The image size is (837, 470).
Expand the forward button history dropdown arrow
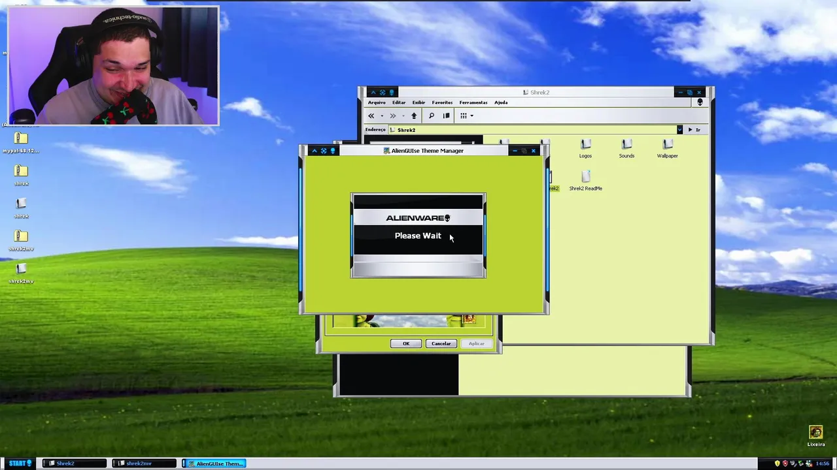(x=403, y=116)
